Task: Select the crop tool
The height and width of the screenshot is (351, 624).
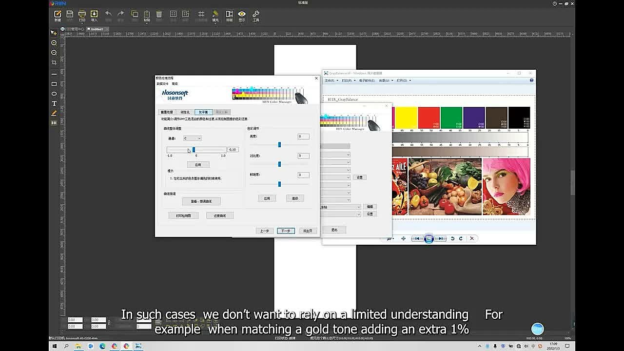Action: tap(54, 62)
